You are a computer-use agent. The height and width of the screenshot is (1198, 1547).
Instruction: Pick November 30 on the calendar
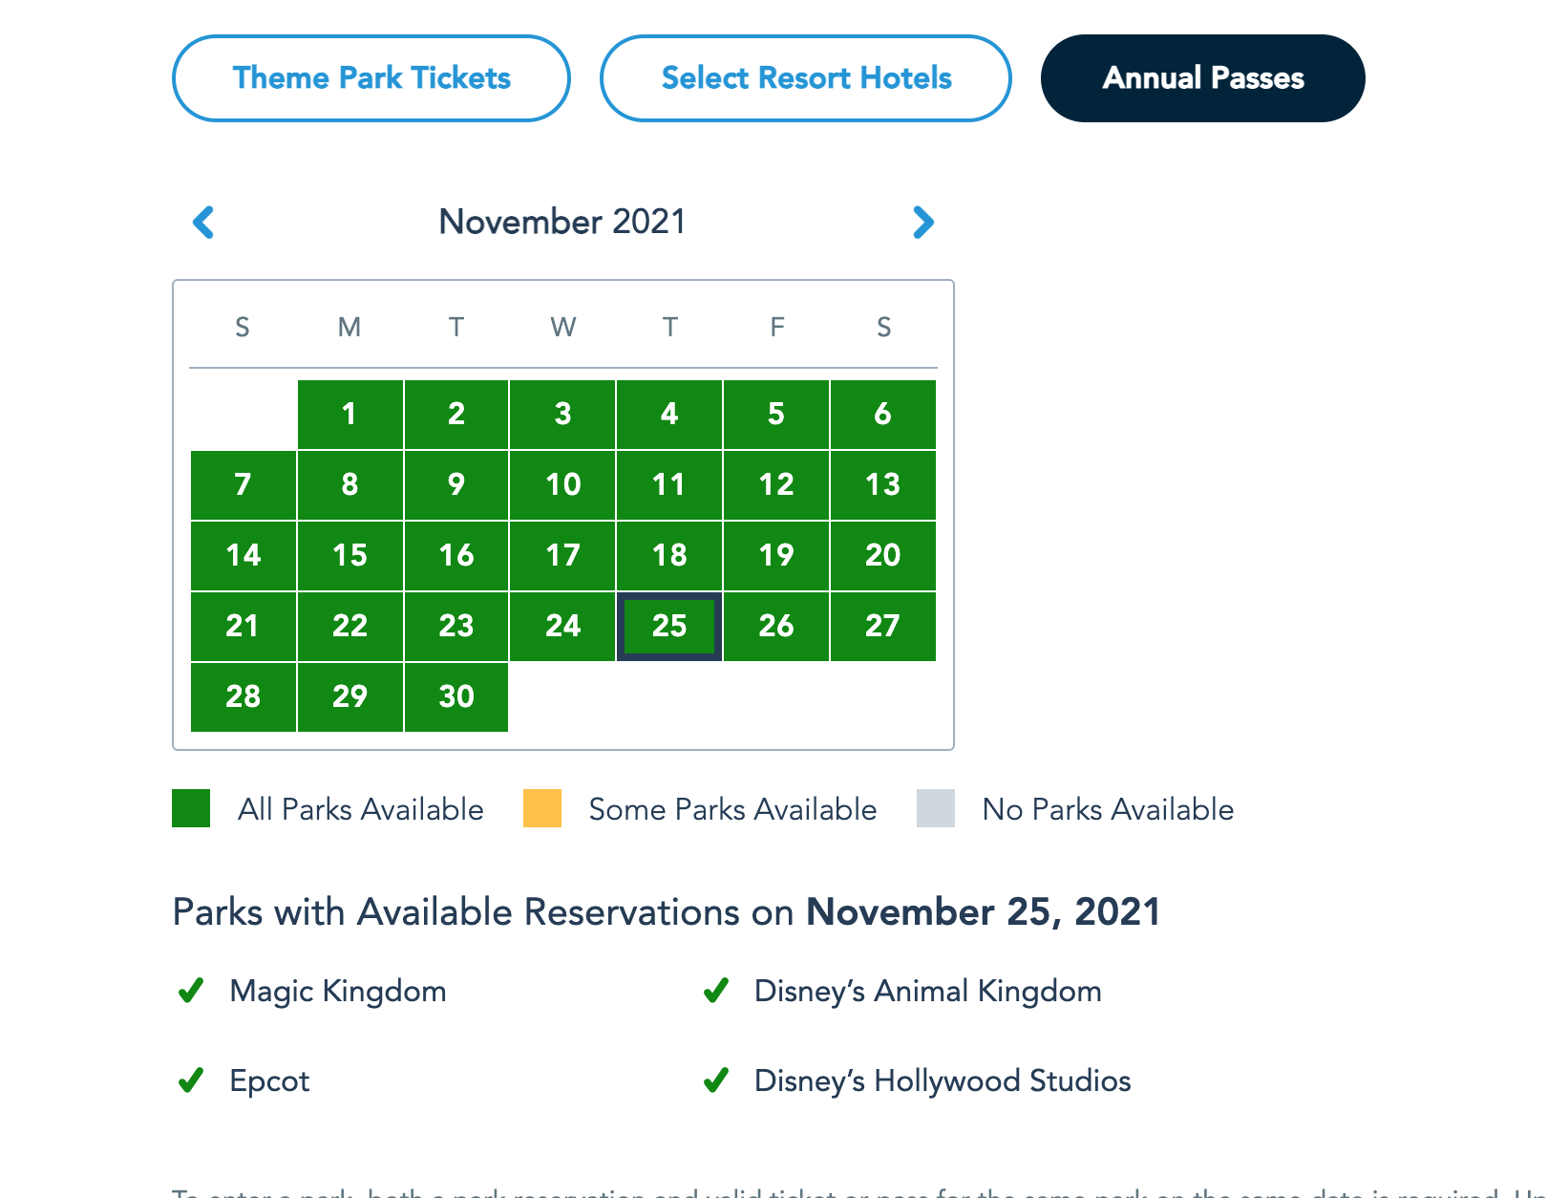456,697
